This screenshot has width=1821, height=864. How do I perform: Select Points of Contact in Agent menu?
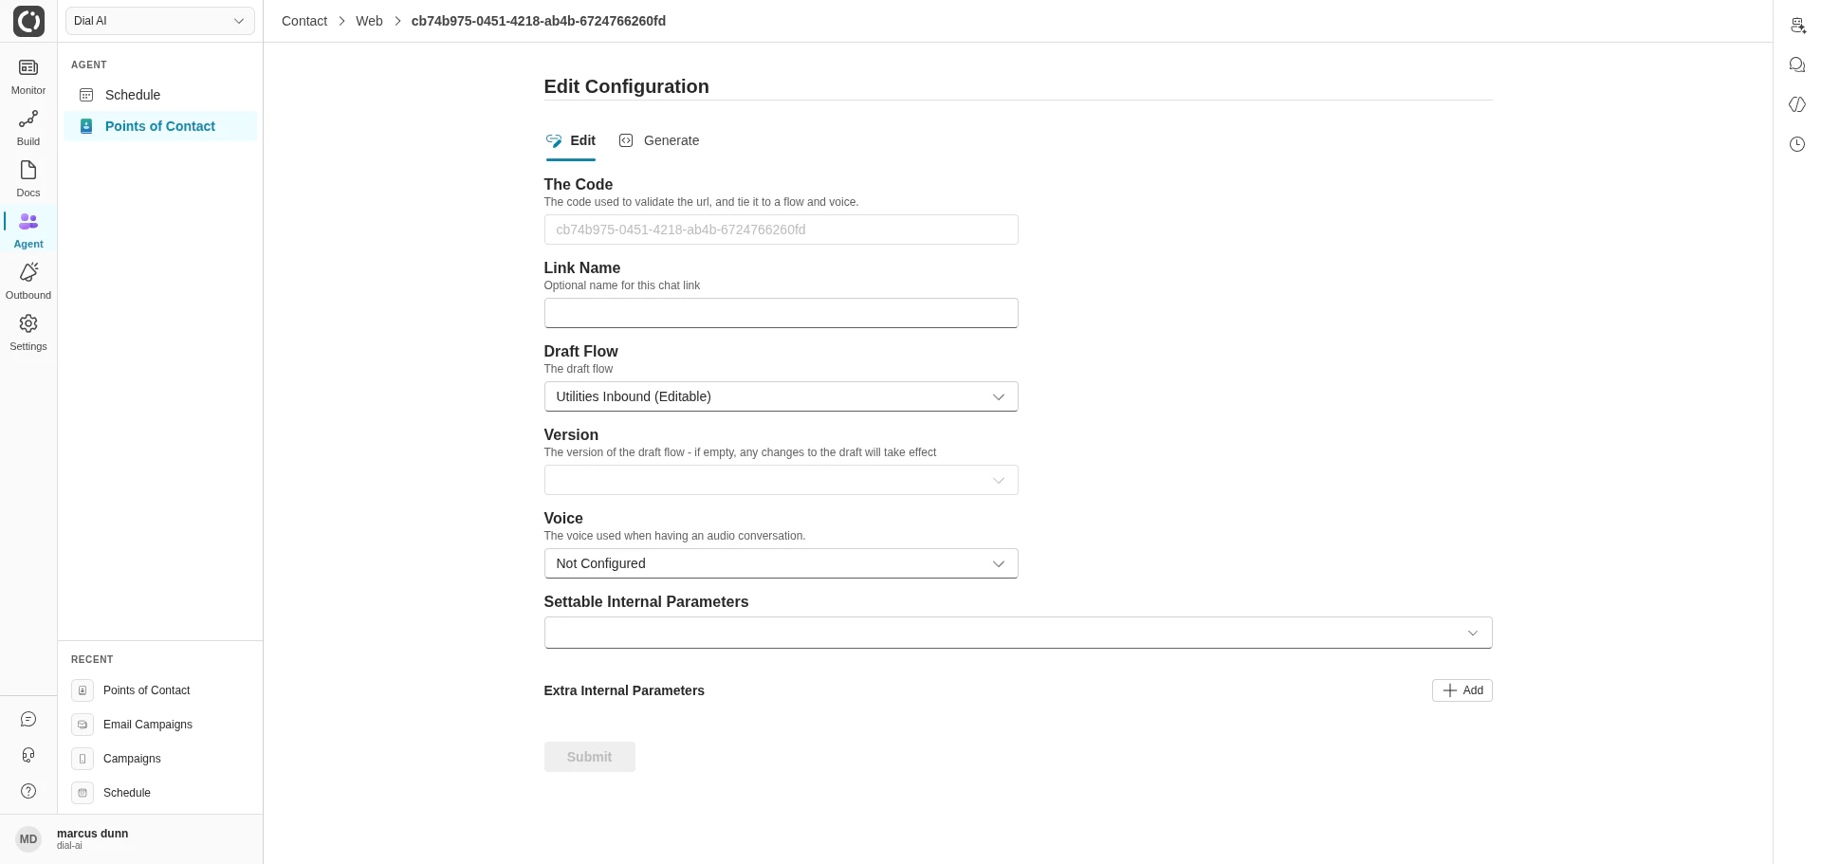160,126
